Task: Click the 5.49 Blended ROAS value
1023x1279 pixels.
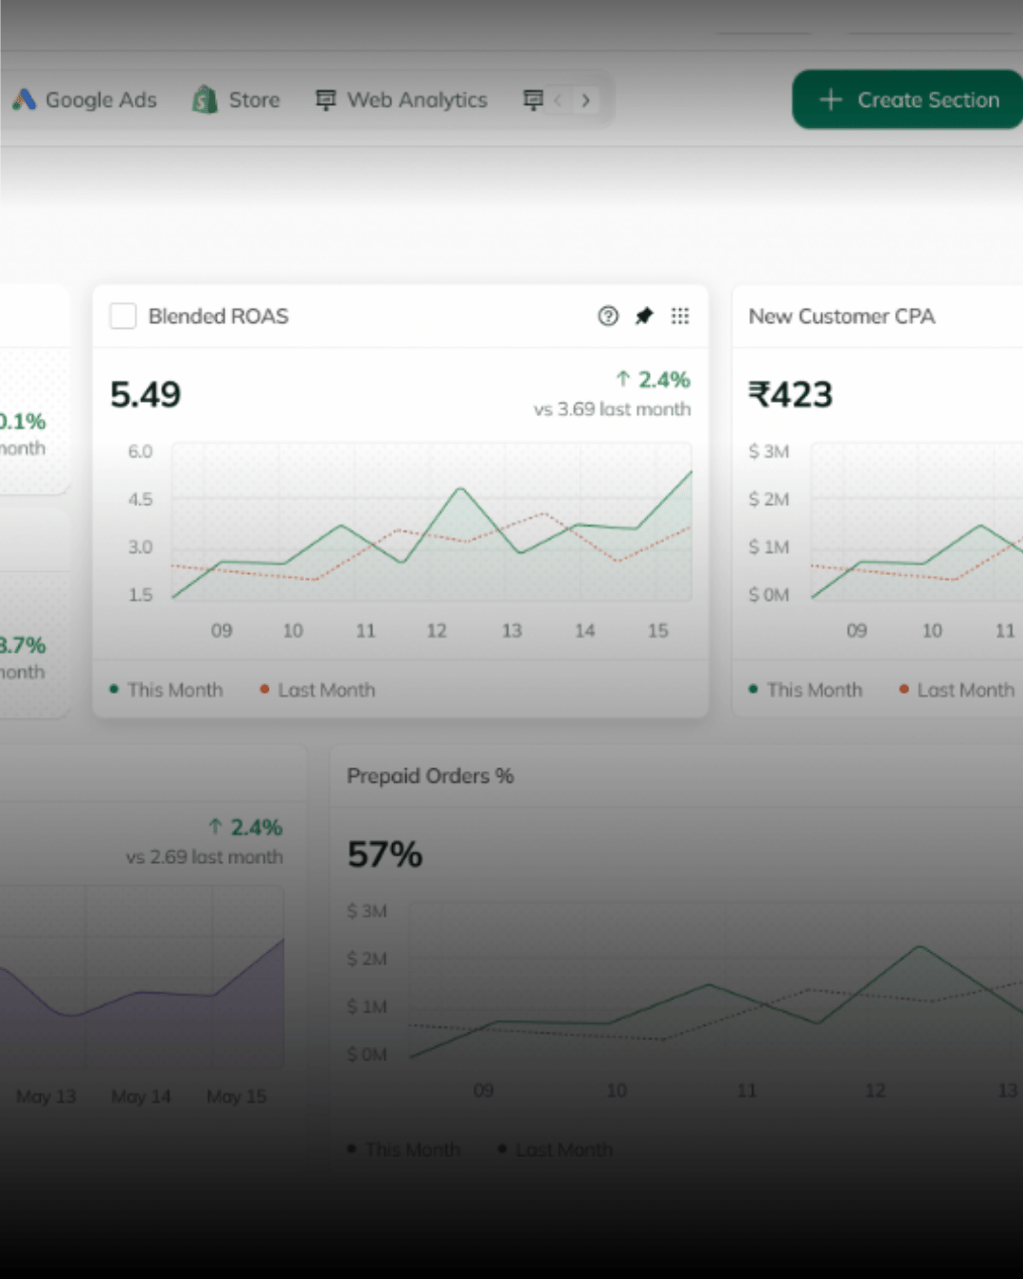Action: (146, 394)
